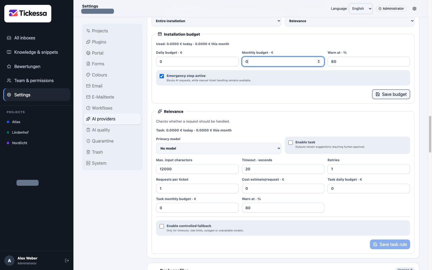Click the gear icon in top bar

pyautogui.click(x=414, y=9)
